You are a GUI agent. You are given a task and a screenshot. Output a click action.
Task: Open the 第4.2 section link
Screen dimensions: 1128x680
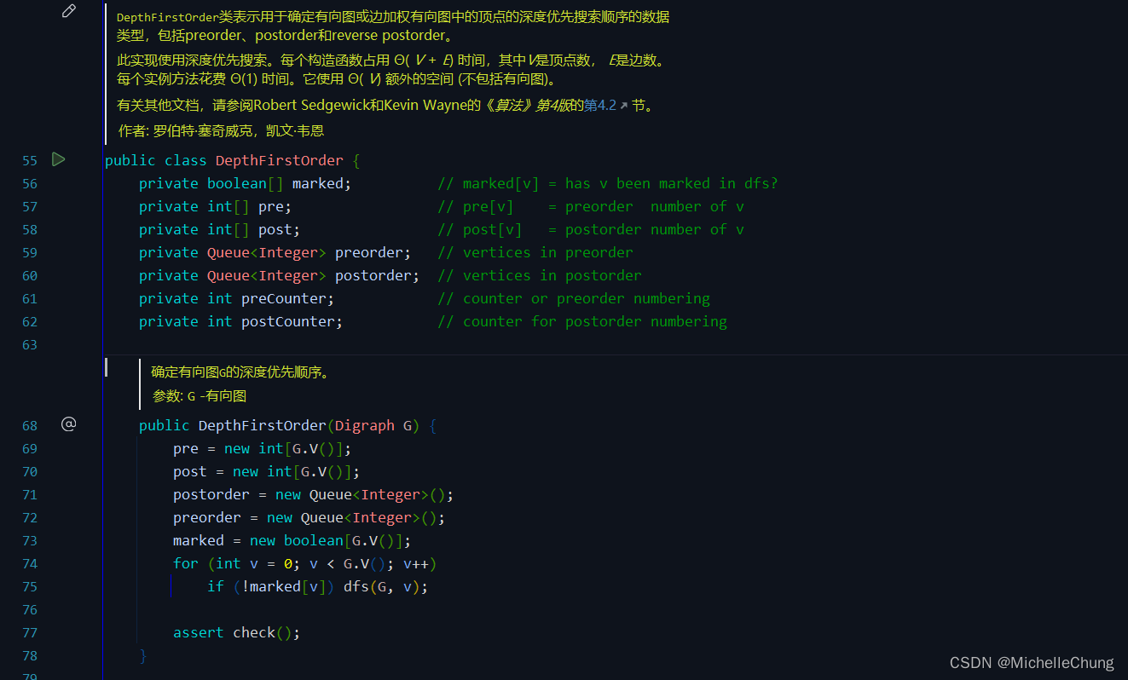605,107
